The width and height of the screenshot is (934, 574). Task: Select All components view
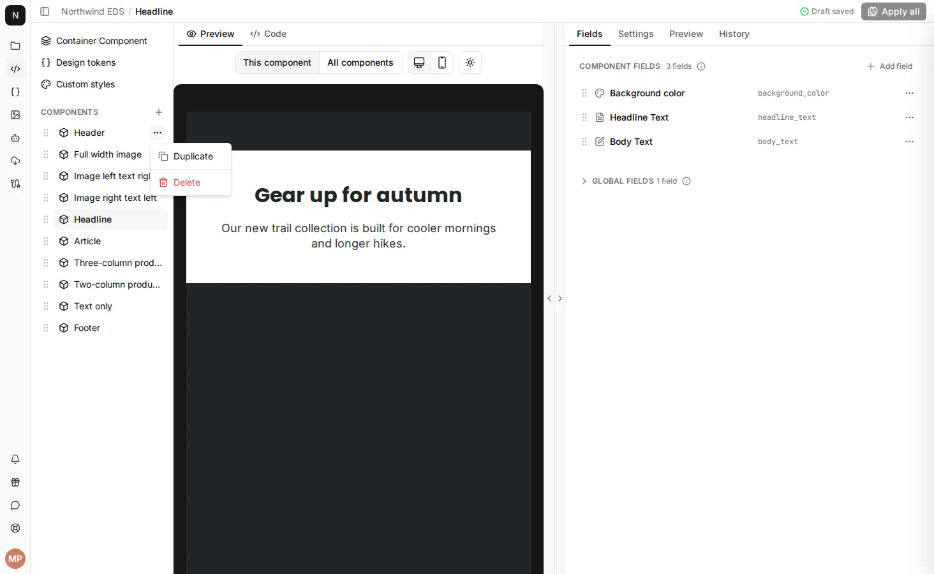point(360,63)
